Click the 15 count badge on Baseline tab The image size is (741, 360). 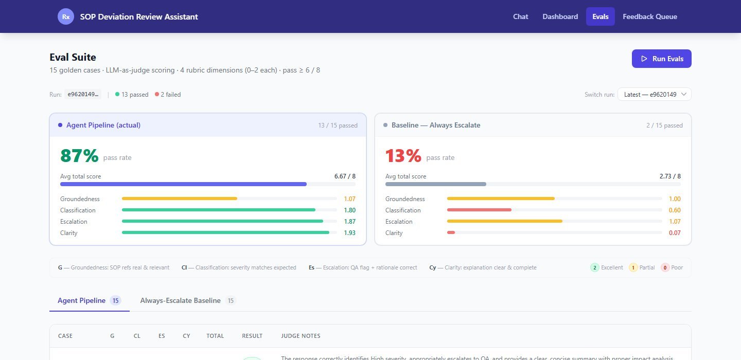[231, 300]
